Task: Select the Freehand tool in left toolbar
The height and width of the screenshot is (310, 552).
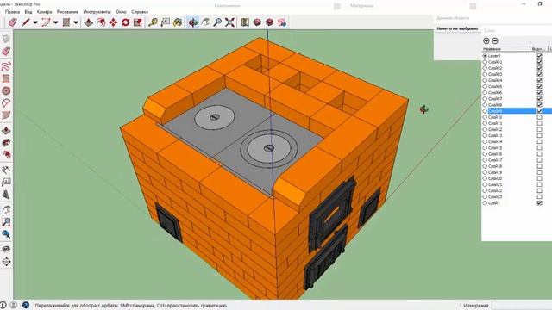Action: [x=6, y=66]
